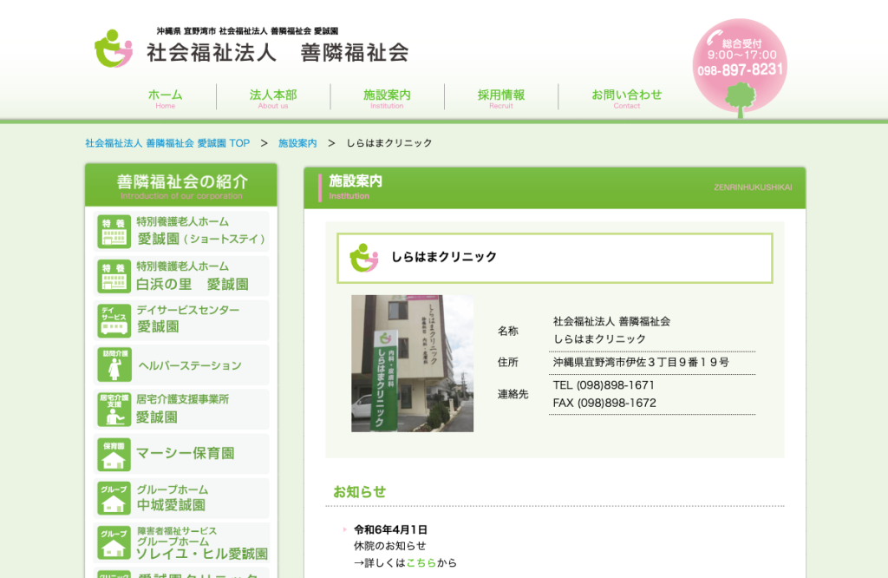Open 特別養護老人ホーム 愛誠園(ショートステイ) sidebar link
The height and width of the screenshot is (578, 888).
click(x=181, y=231)
